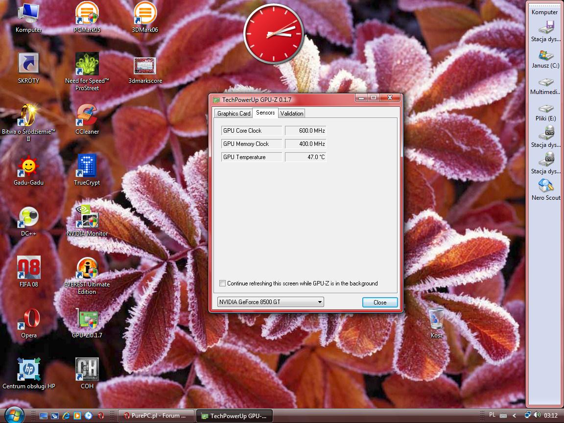Open Stacja dyskietek floppy drive in sidebar
The width and height of the screenshot is (564, 423).
point(546,32)
